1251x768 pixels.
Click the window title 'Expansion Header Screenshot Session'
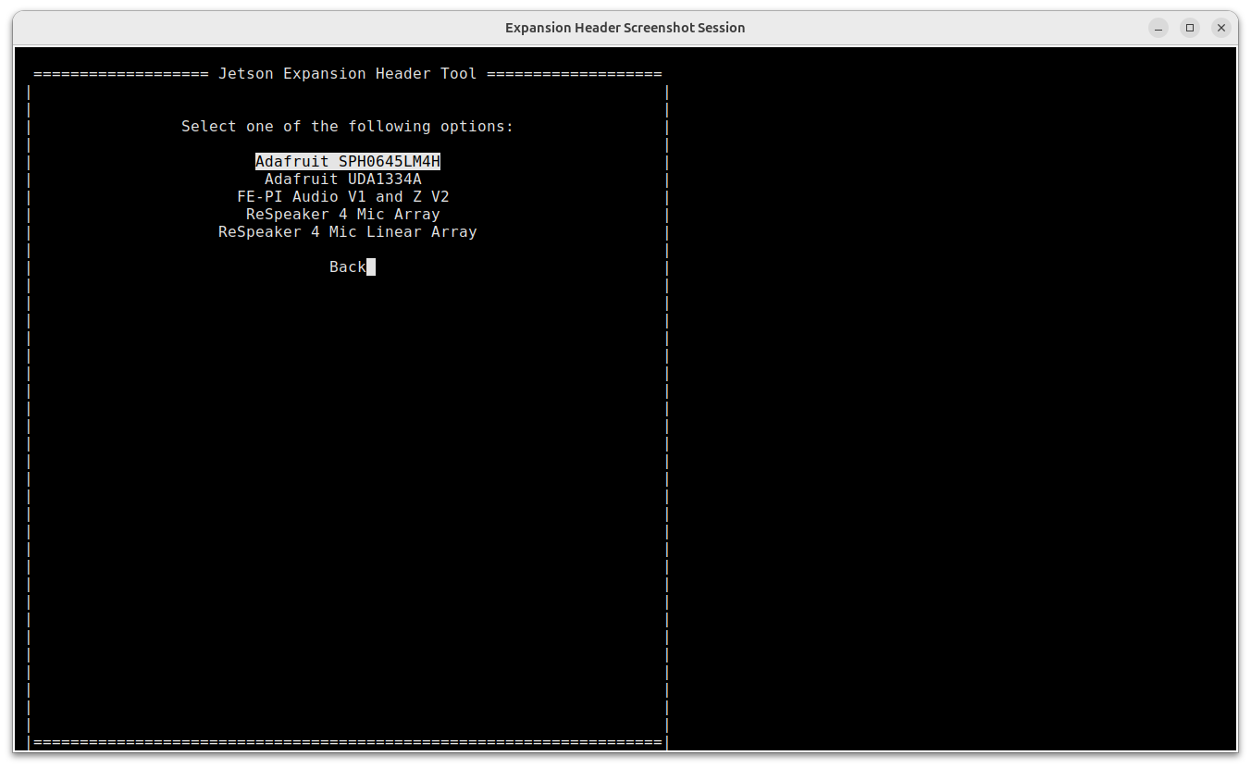[625, 28]
